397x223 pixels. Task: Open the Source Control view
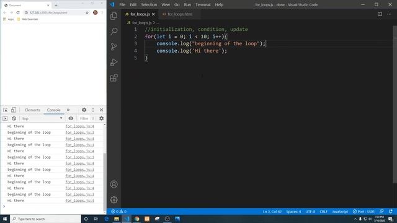point(114,47)
